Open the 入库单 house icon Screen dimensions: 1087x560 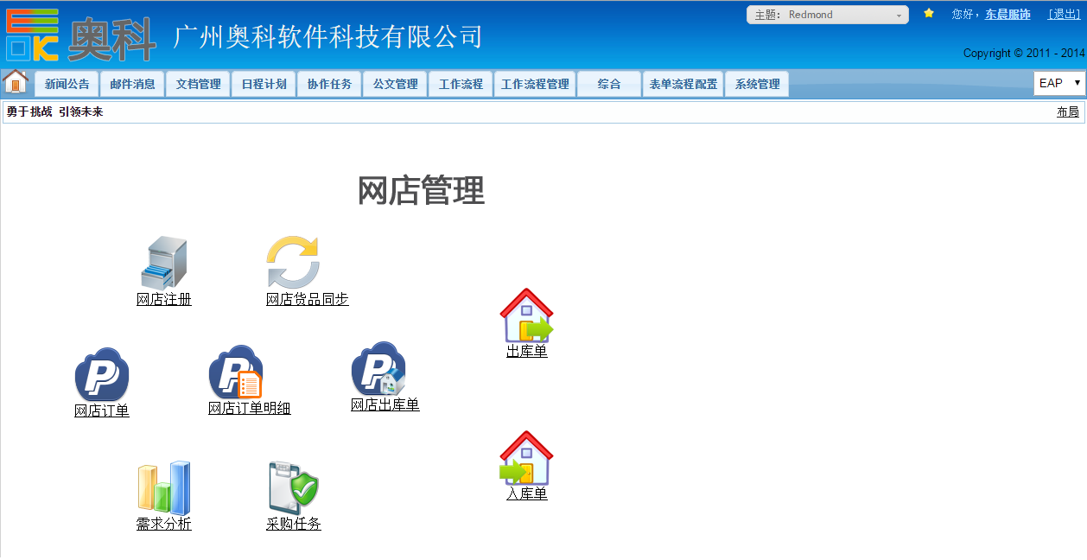526,459
